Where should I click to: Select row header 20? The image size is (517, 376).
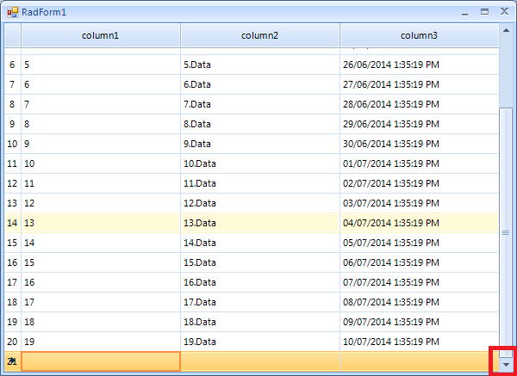click(x=13, y=342)
